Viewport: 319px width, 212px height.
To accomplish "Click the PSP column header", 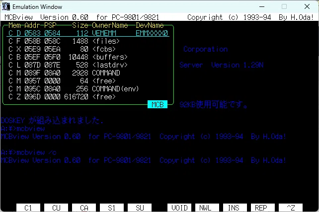I will pos(50,25).
